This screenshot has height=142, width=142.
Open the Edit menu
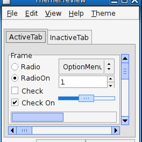(x=32, y=13)
